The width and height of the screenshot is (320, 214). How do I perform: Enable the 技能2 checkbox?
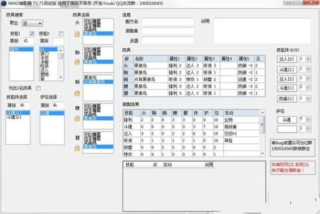tap(61, 34)
